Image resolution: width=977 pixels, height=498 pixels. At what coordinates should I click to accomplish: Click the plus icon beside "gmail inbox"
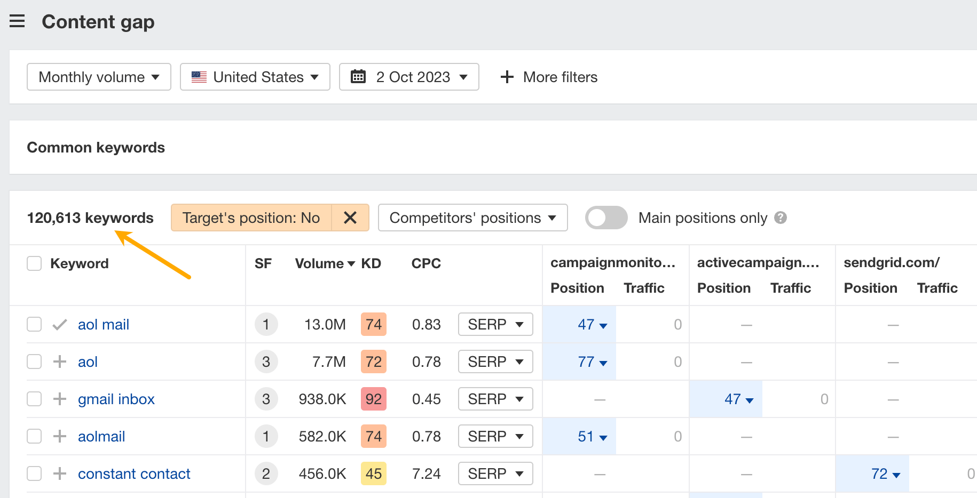coord(59,399)
